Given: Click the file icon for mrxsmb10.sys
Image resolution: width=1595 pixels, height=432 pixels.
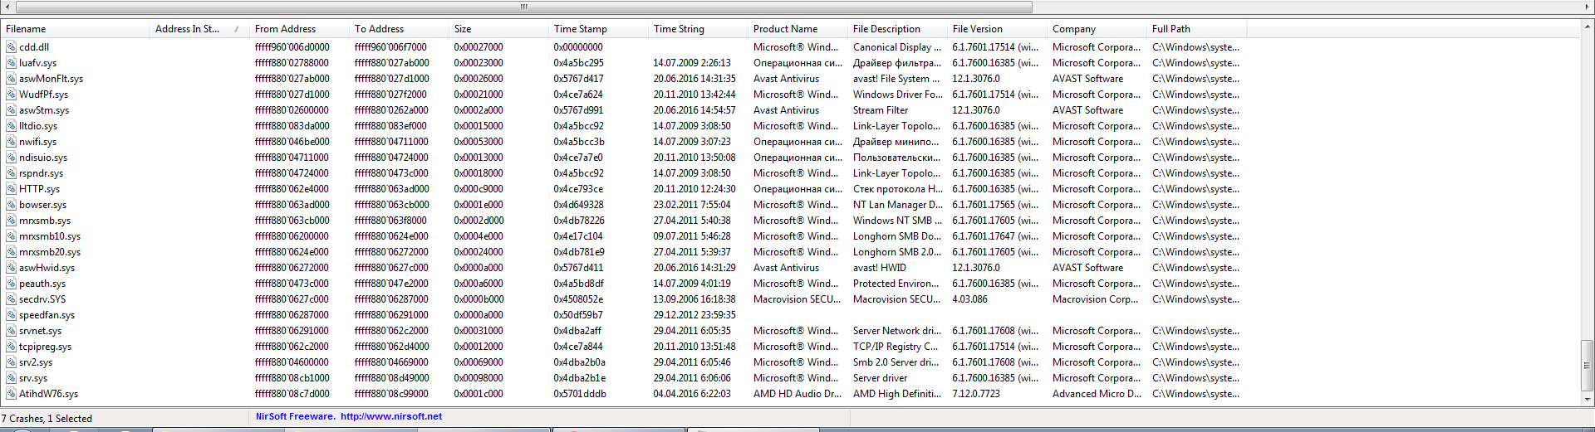Looking at the screenshot, I should pyautogui.click(x=11, y=236).
